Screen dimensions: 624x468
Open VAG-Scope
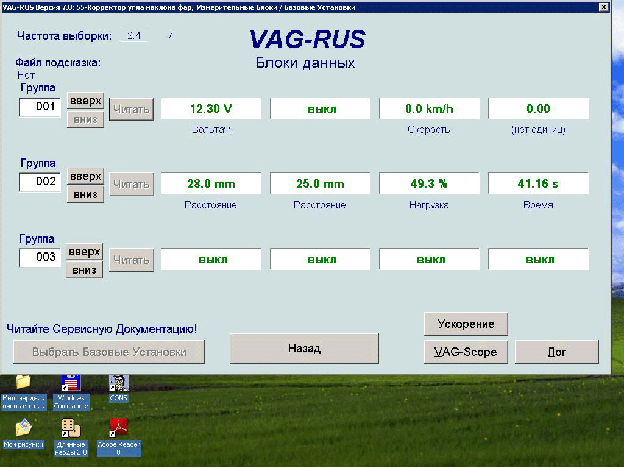466,352
